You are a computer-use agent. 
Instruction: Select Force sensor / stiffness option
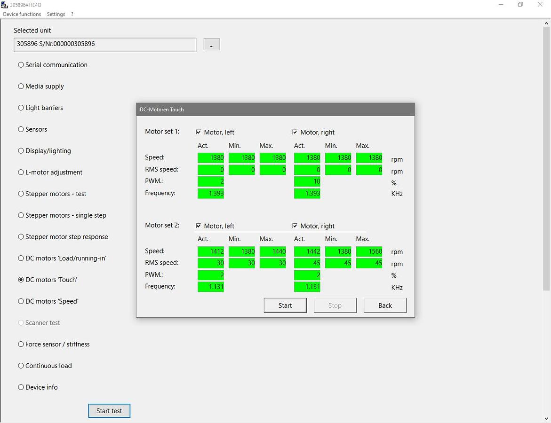tap(21, 345)
